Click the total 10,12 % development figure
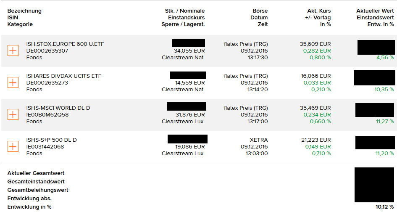The height and width of the screenshot is (212, 397). click(x=384, y=207)
